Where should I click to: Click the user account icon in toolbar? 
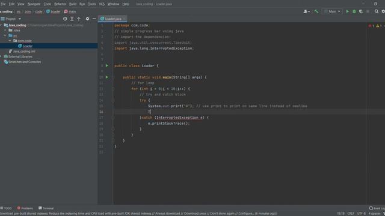[306, 11]
